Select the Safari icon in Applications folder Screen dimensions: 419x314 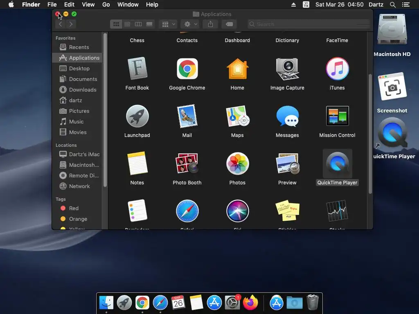[x=187, y=211]
